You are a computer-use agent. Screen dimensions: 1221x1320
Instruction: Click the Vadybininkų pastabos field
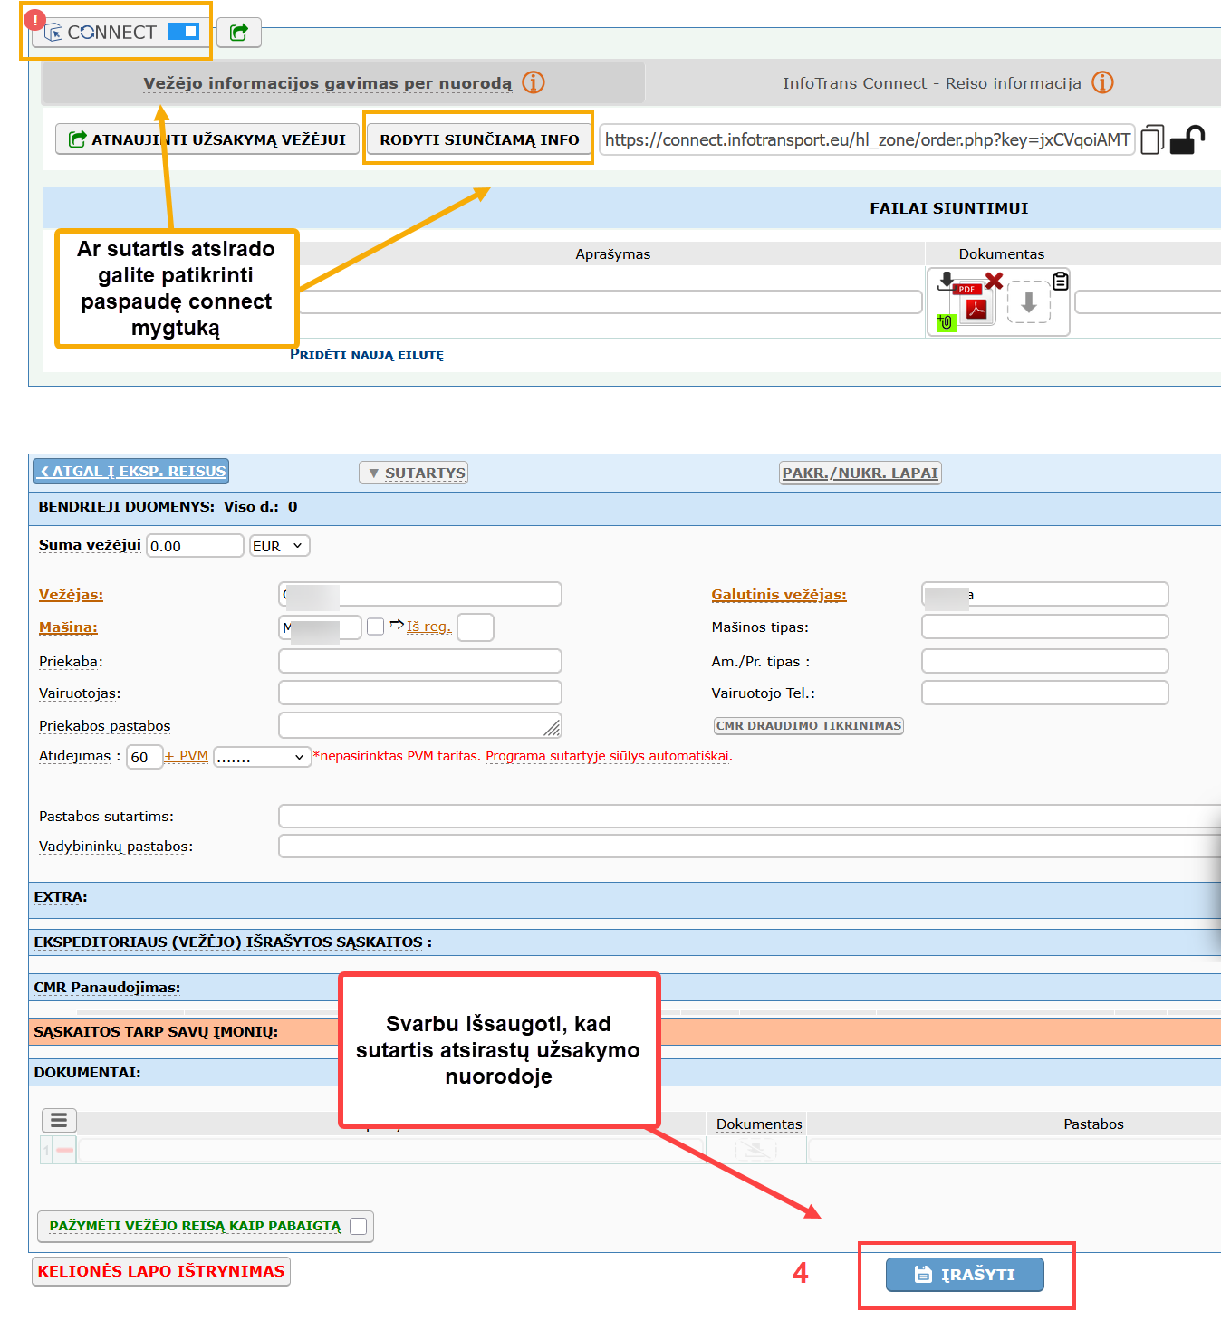pyautogui.click(x=749, y=846)
